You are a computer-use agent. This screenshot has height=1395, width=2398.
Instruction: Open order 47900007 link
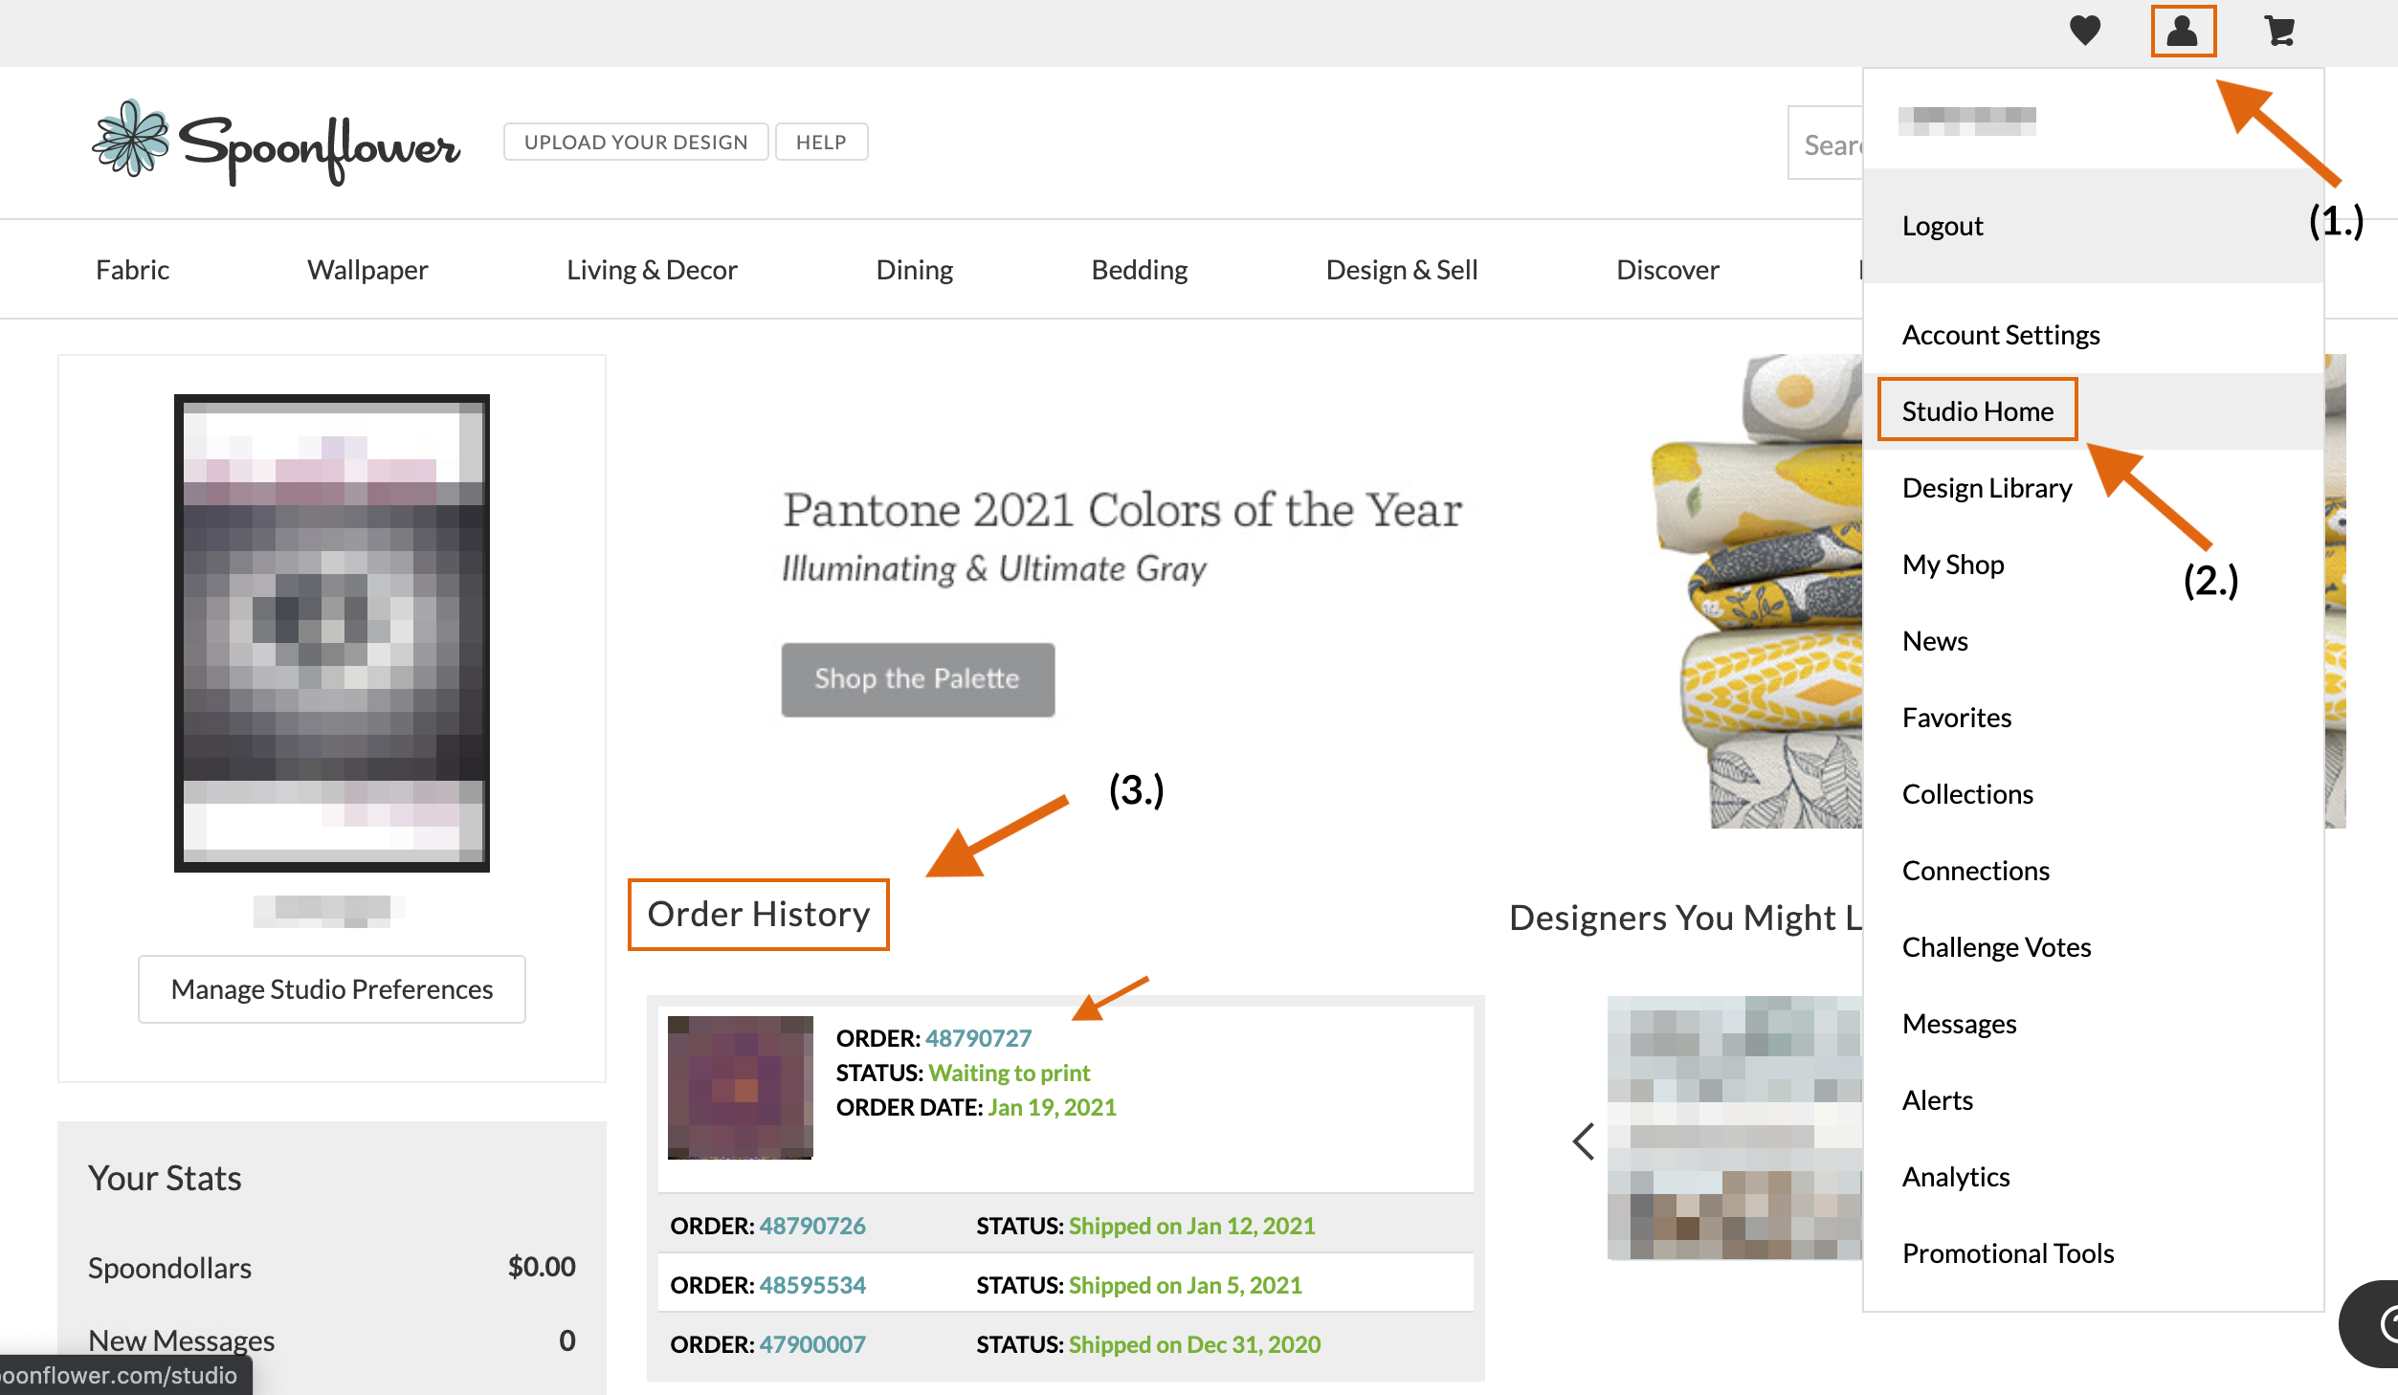coord(812,1344)
